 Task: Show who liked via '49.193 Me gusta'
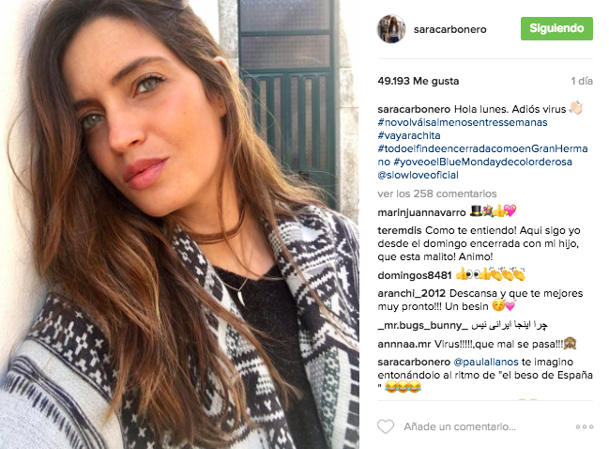point(419,81)
